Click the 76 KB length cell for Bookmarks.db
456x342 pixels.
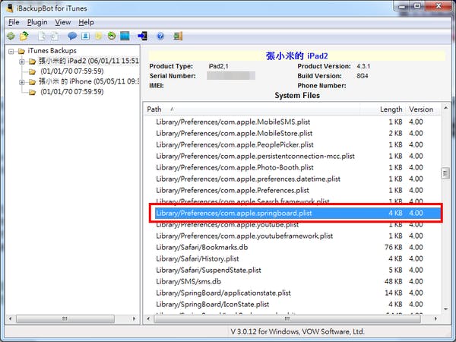(394, 247)
